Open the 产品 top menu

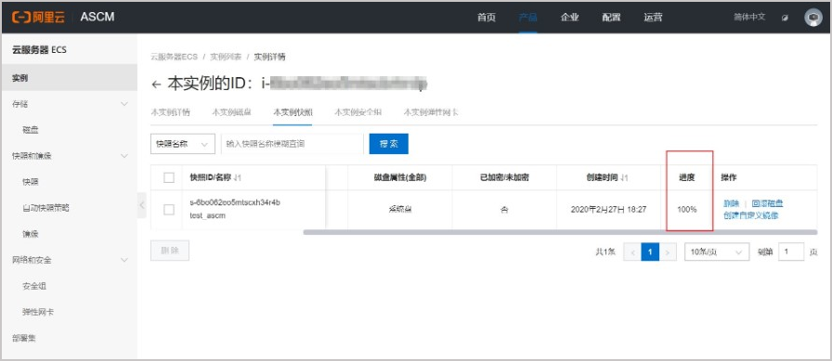point(528,17)
